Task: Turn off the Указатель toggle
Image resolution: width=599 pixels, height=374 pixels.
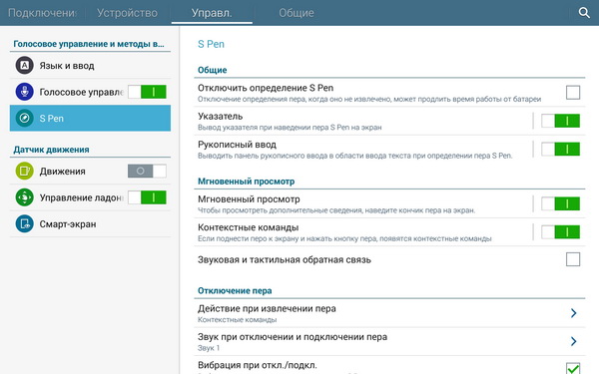Action: tap(560, 121)
